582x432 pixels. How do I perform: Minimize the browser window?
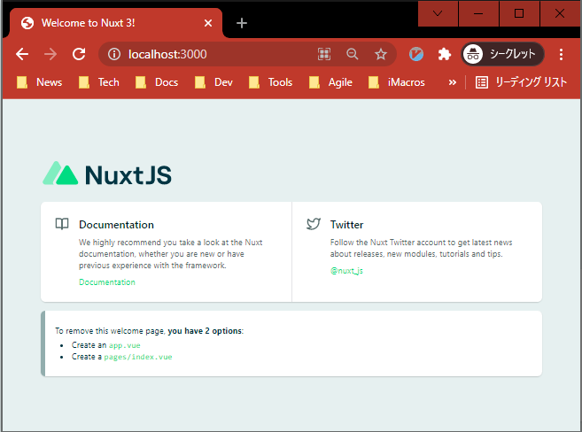tap(478, 13)
